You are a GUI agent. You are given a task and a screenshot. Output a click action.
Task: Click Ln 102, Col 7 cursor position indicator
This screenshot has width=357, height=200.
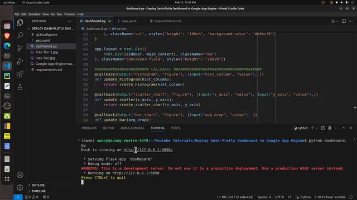(235, 197)
